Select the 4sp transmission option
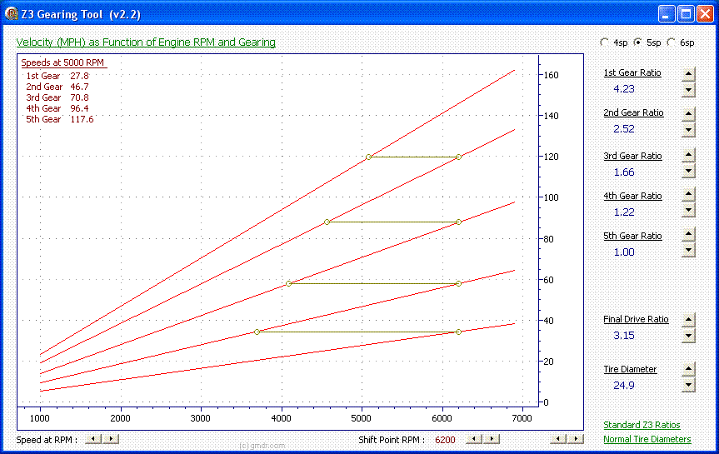719x454 pixels. (605, 42)
